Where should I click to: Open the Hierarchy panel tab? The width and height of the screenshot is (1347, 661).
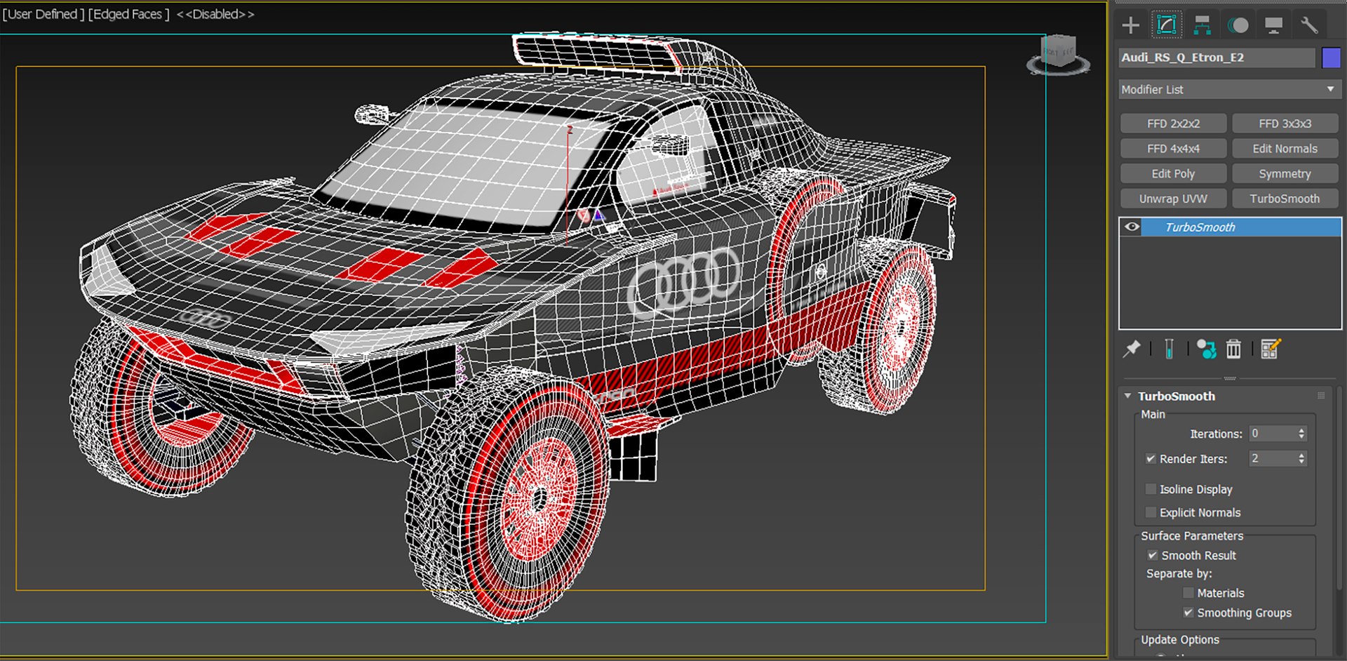[x=1202, y=25]
